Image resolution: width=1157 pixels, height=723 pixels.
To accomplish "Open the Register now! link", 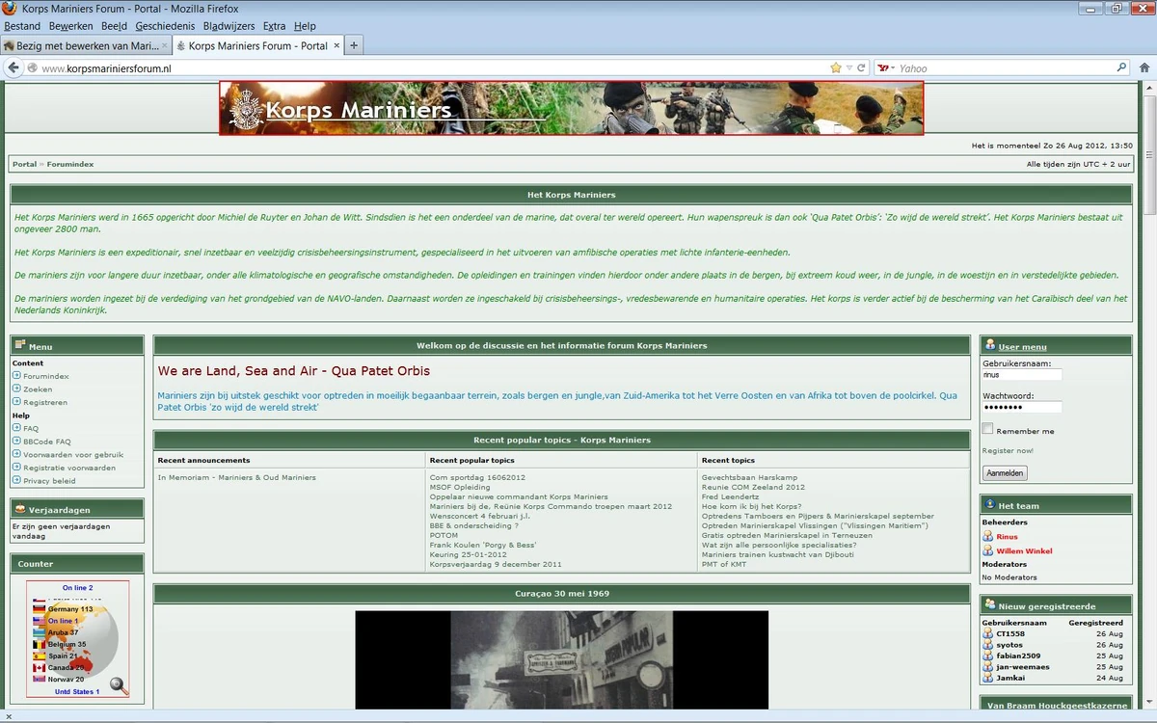I will click(x=1008, y=450).
